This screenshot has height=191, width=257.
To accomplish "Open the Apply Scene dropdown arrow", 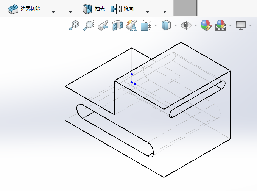I will (230, 26).
